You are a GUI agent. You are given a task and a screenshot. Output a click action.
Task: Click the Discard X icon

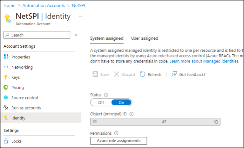tap(116, 74)
